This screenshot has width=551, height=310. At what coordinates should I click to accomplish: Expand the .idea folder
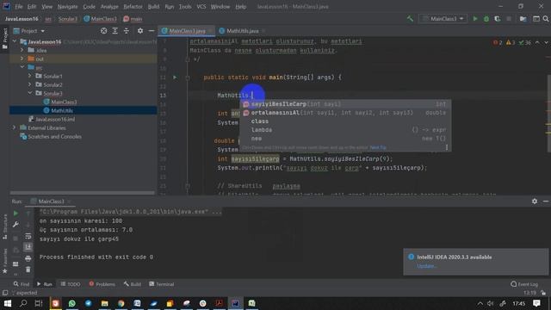click(x=22, y=50)
